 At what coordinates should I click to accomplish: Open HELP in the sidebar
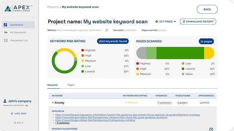(19, 123)
